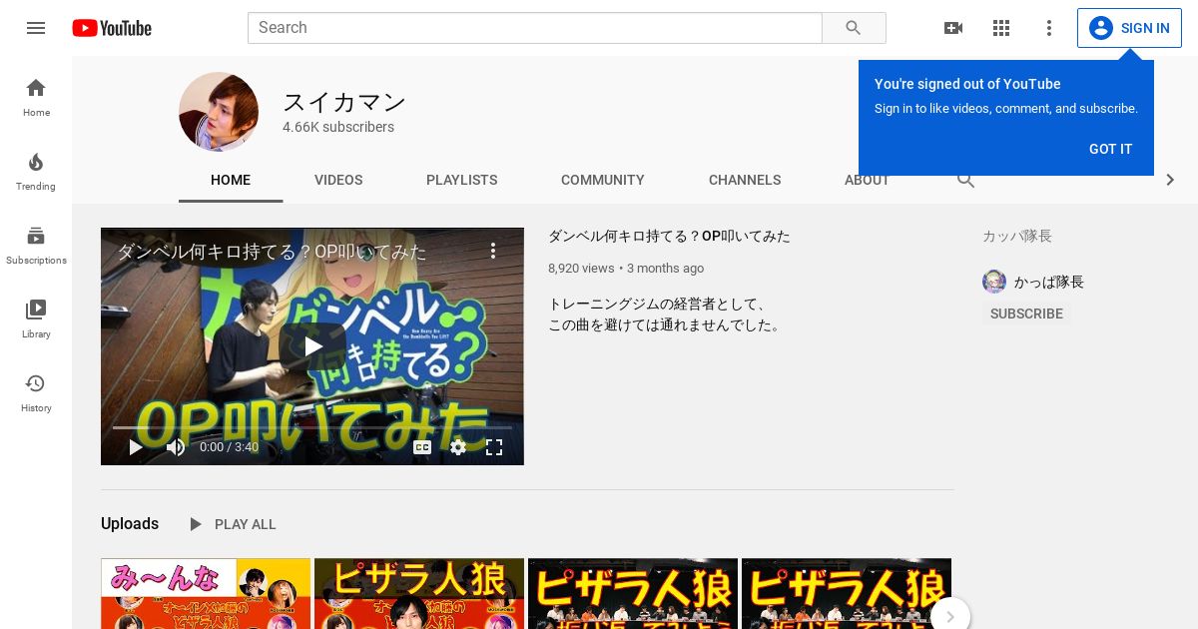Switch the player to full screen
The width and height of the screenshot is (1198, 629).
494,447
